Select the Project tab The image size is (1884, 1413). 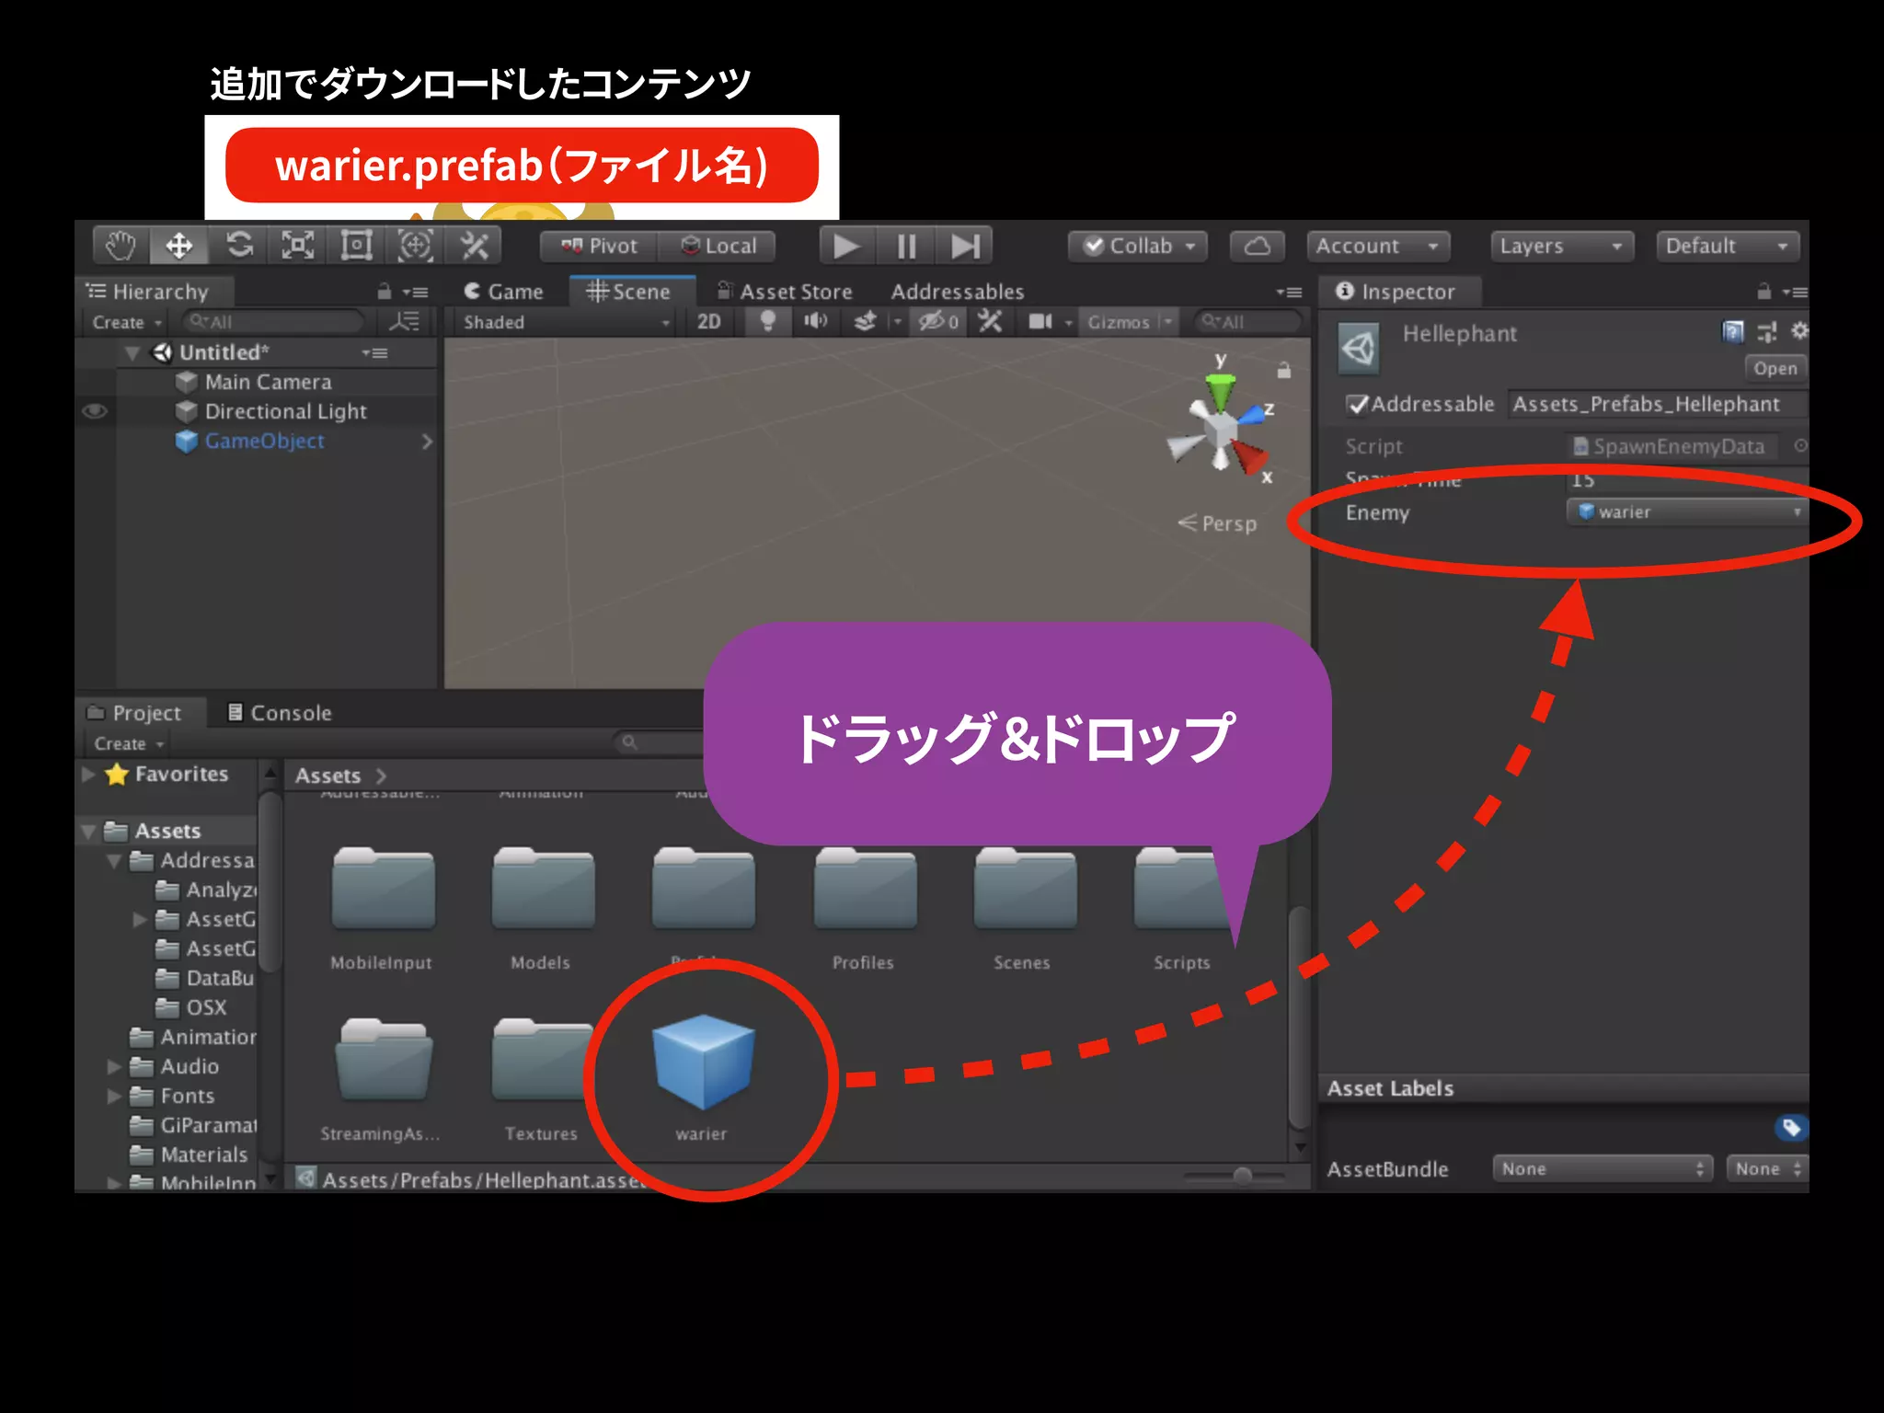tap(135, 713)
